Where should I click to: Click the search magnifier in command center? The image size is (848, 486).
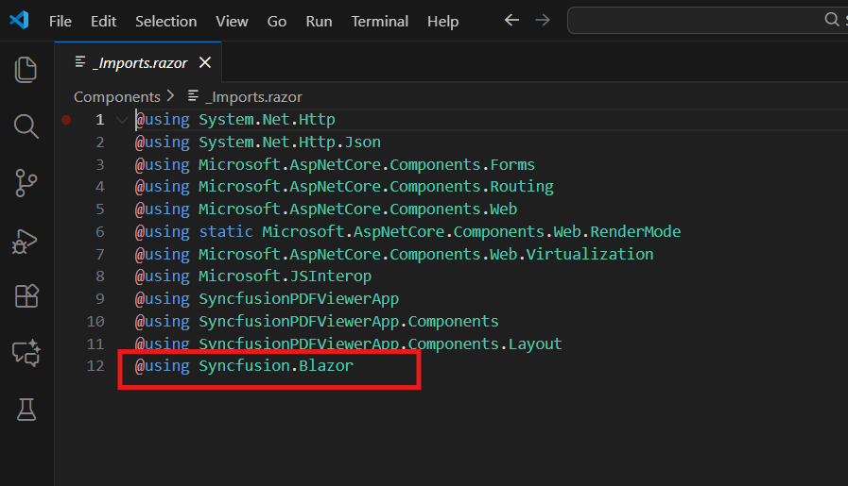[831, 20]
